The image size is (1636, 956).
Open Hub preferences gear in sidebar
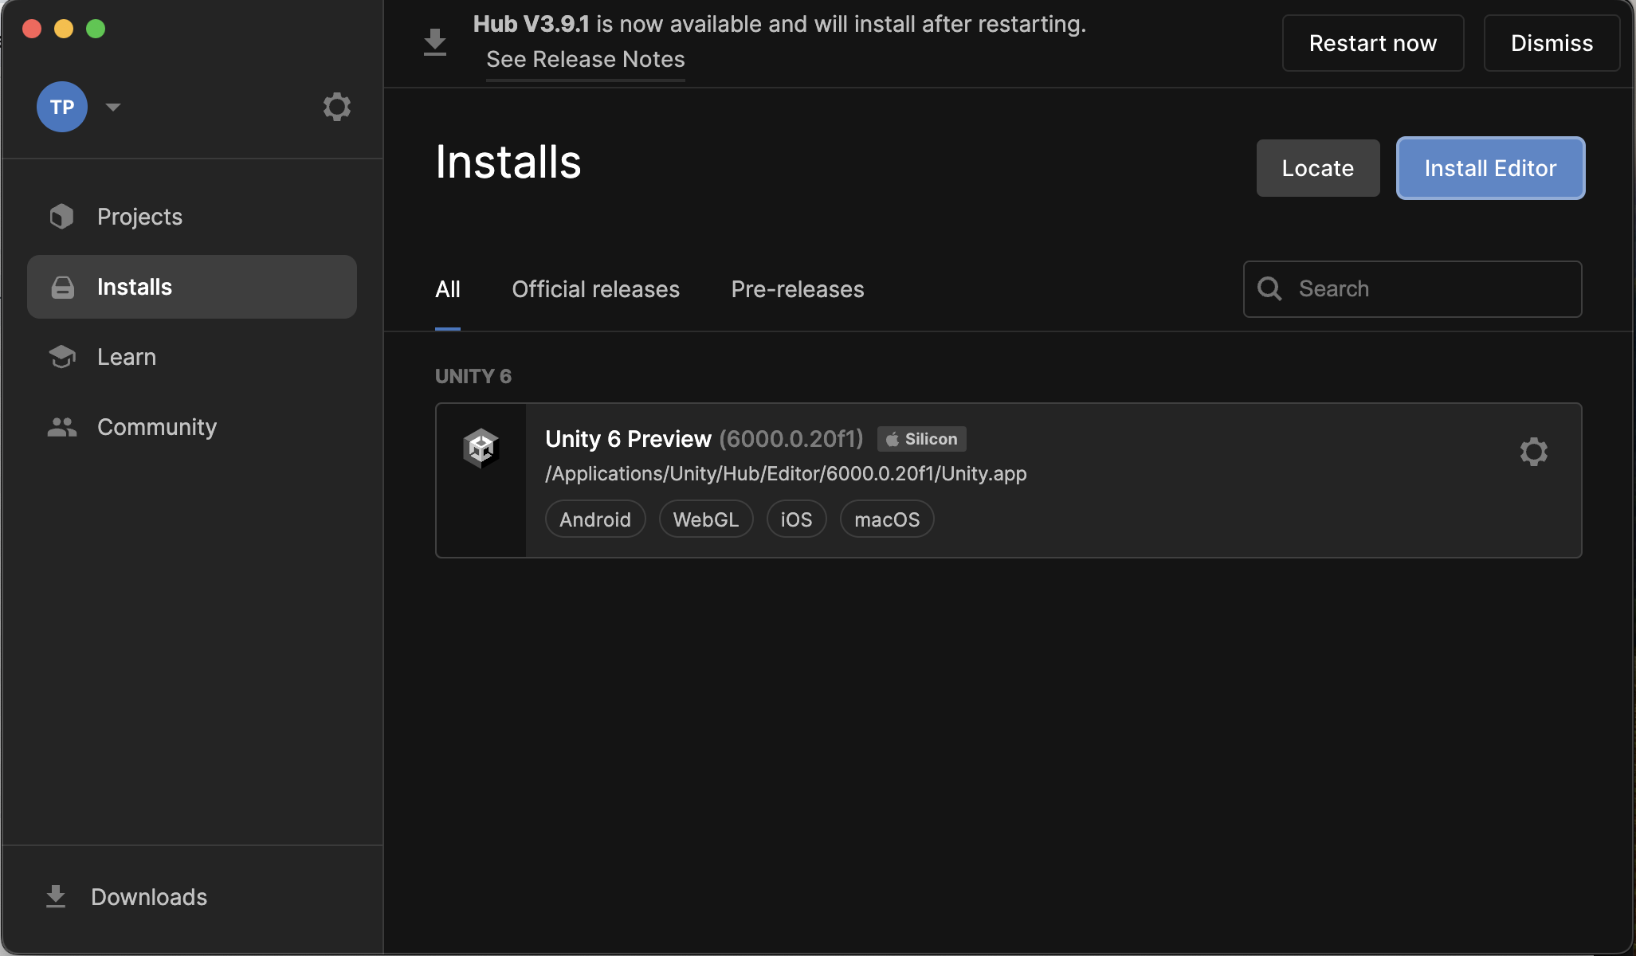[x=336, y=107]
